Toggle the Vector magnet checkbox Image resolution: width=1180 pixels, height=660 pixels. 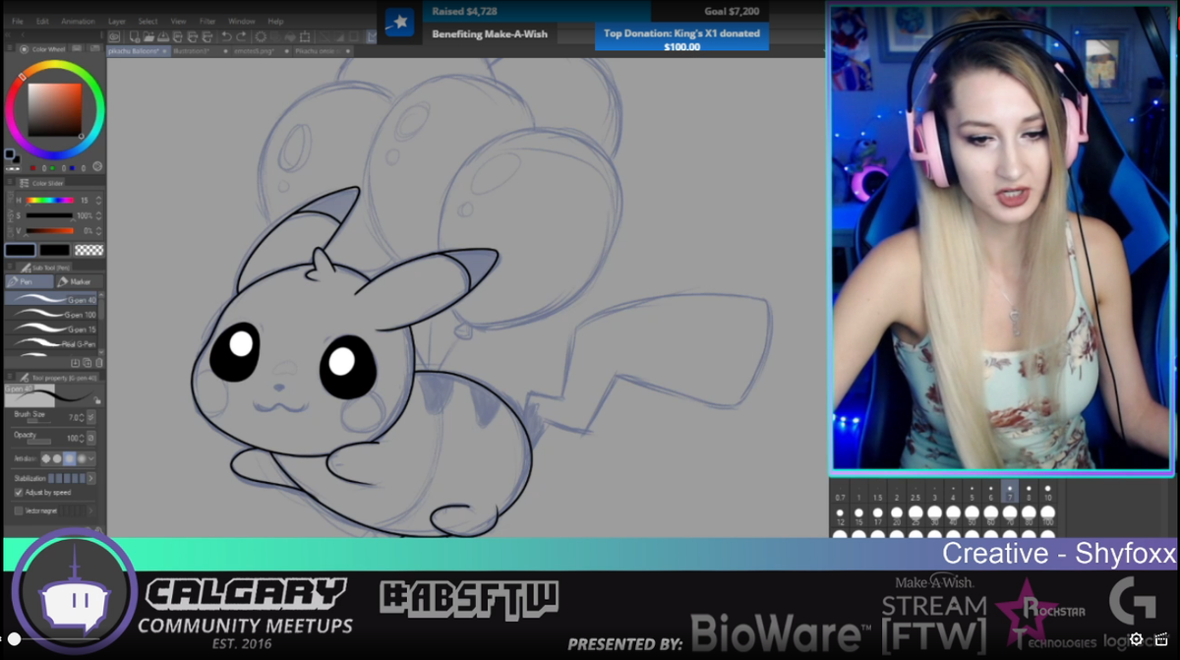pos(19,510)
